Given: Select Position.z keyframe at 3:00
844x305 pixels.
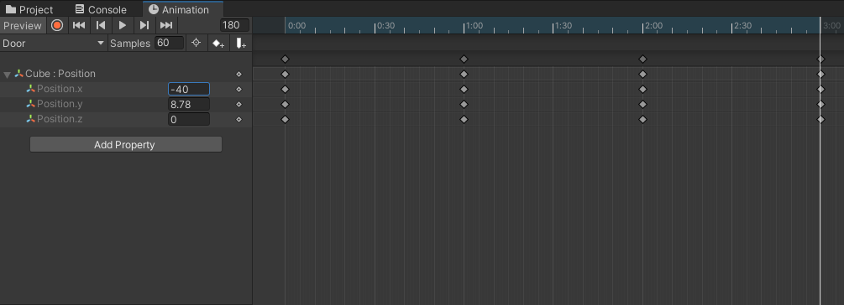Looking at the screenshot, I should point(820,119).
